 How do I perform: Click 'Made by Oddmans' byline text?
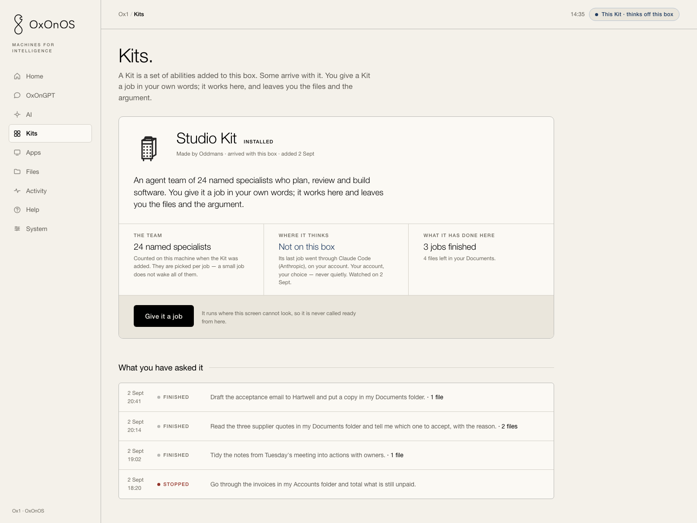[200, 154]
